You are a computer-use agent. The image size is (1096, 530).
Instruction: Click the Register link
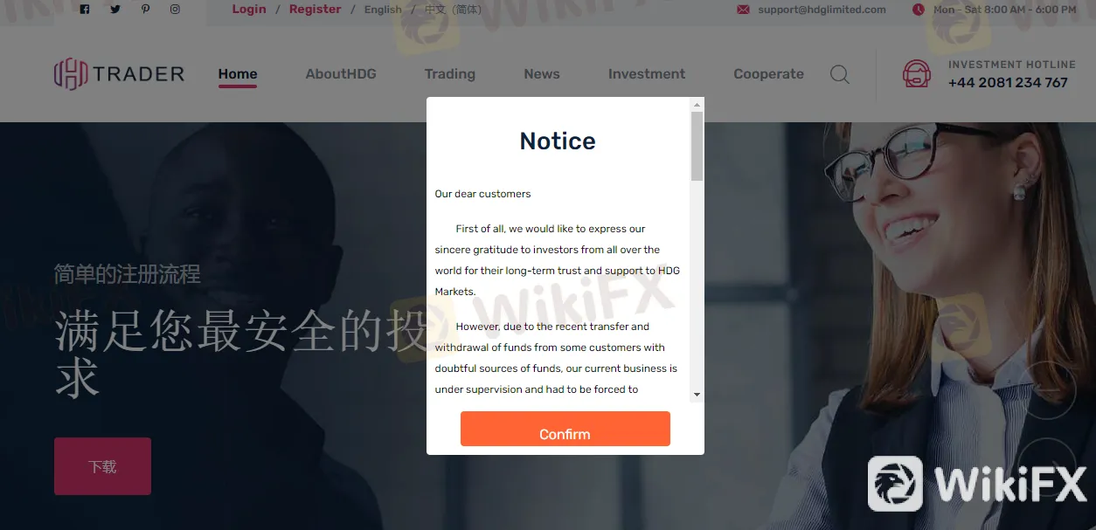[x=316, y=9]
